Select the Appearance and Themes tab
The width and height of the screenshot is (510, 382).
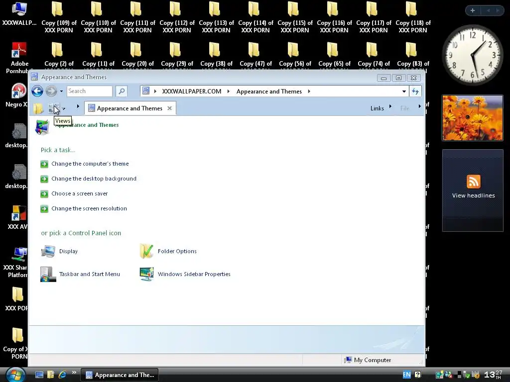tap(130, 108)
